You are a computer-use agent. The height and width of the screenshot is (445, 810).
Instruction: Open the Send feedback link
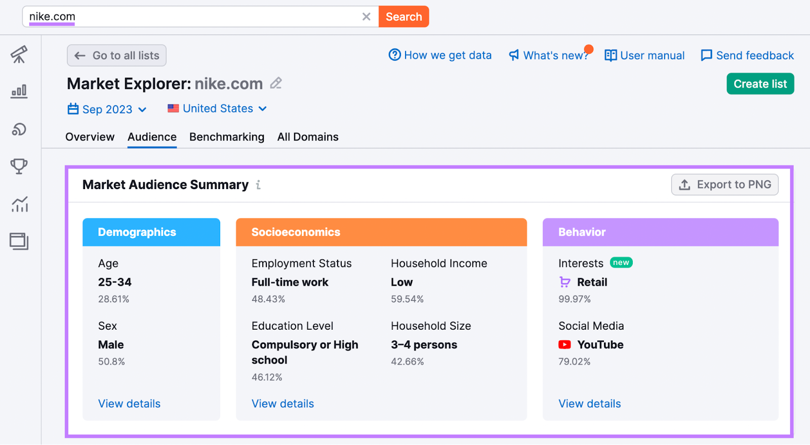tap(747, 55)
